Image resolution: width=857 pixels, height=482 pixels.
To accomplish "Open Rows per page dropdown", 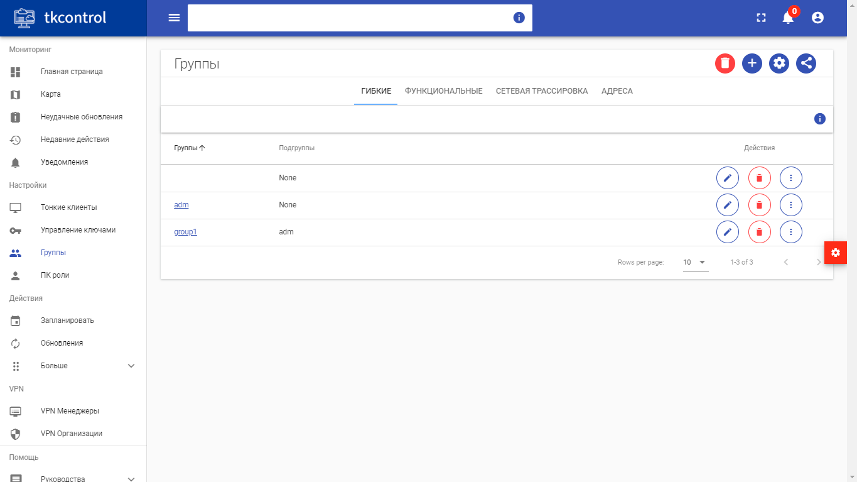I will [x=696, y=262].
